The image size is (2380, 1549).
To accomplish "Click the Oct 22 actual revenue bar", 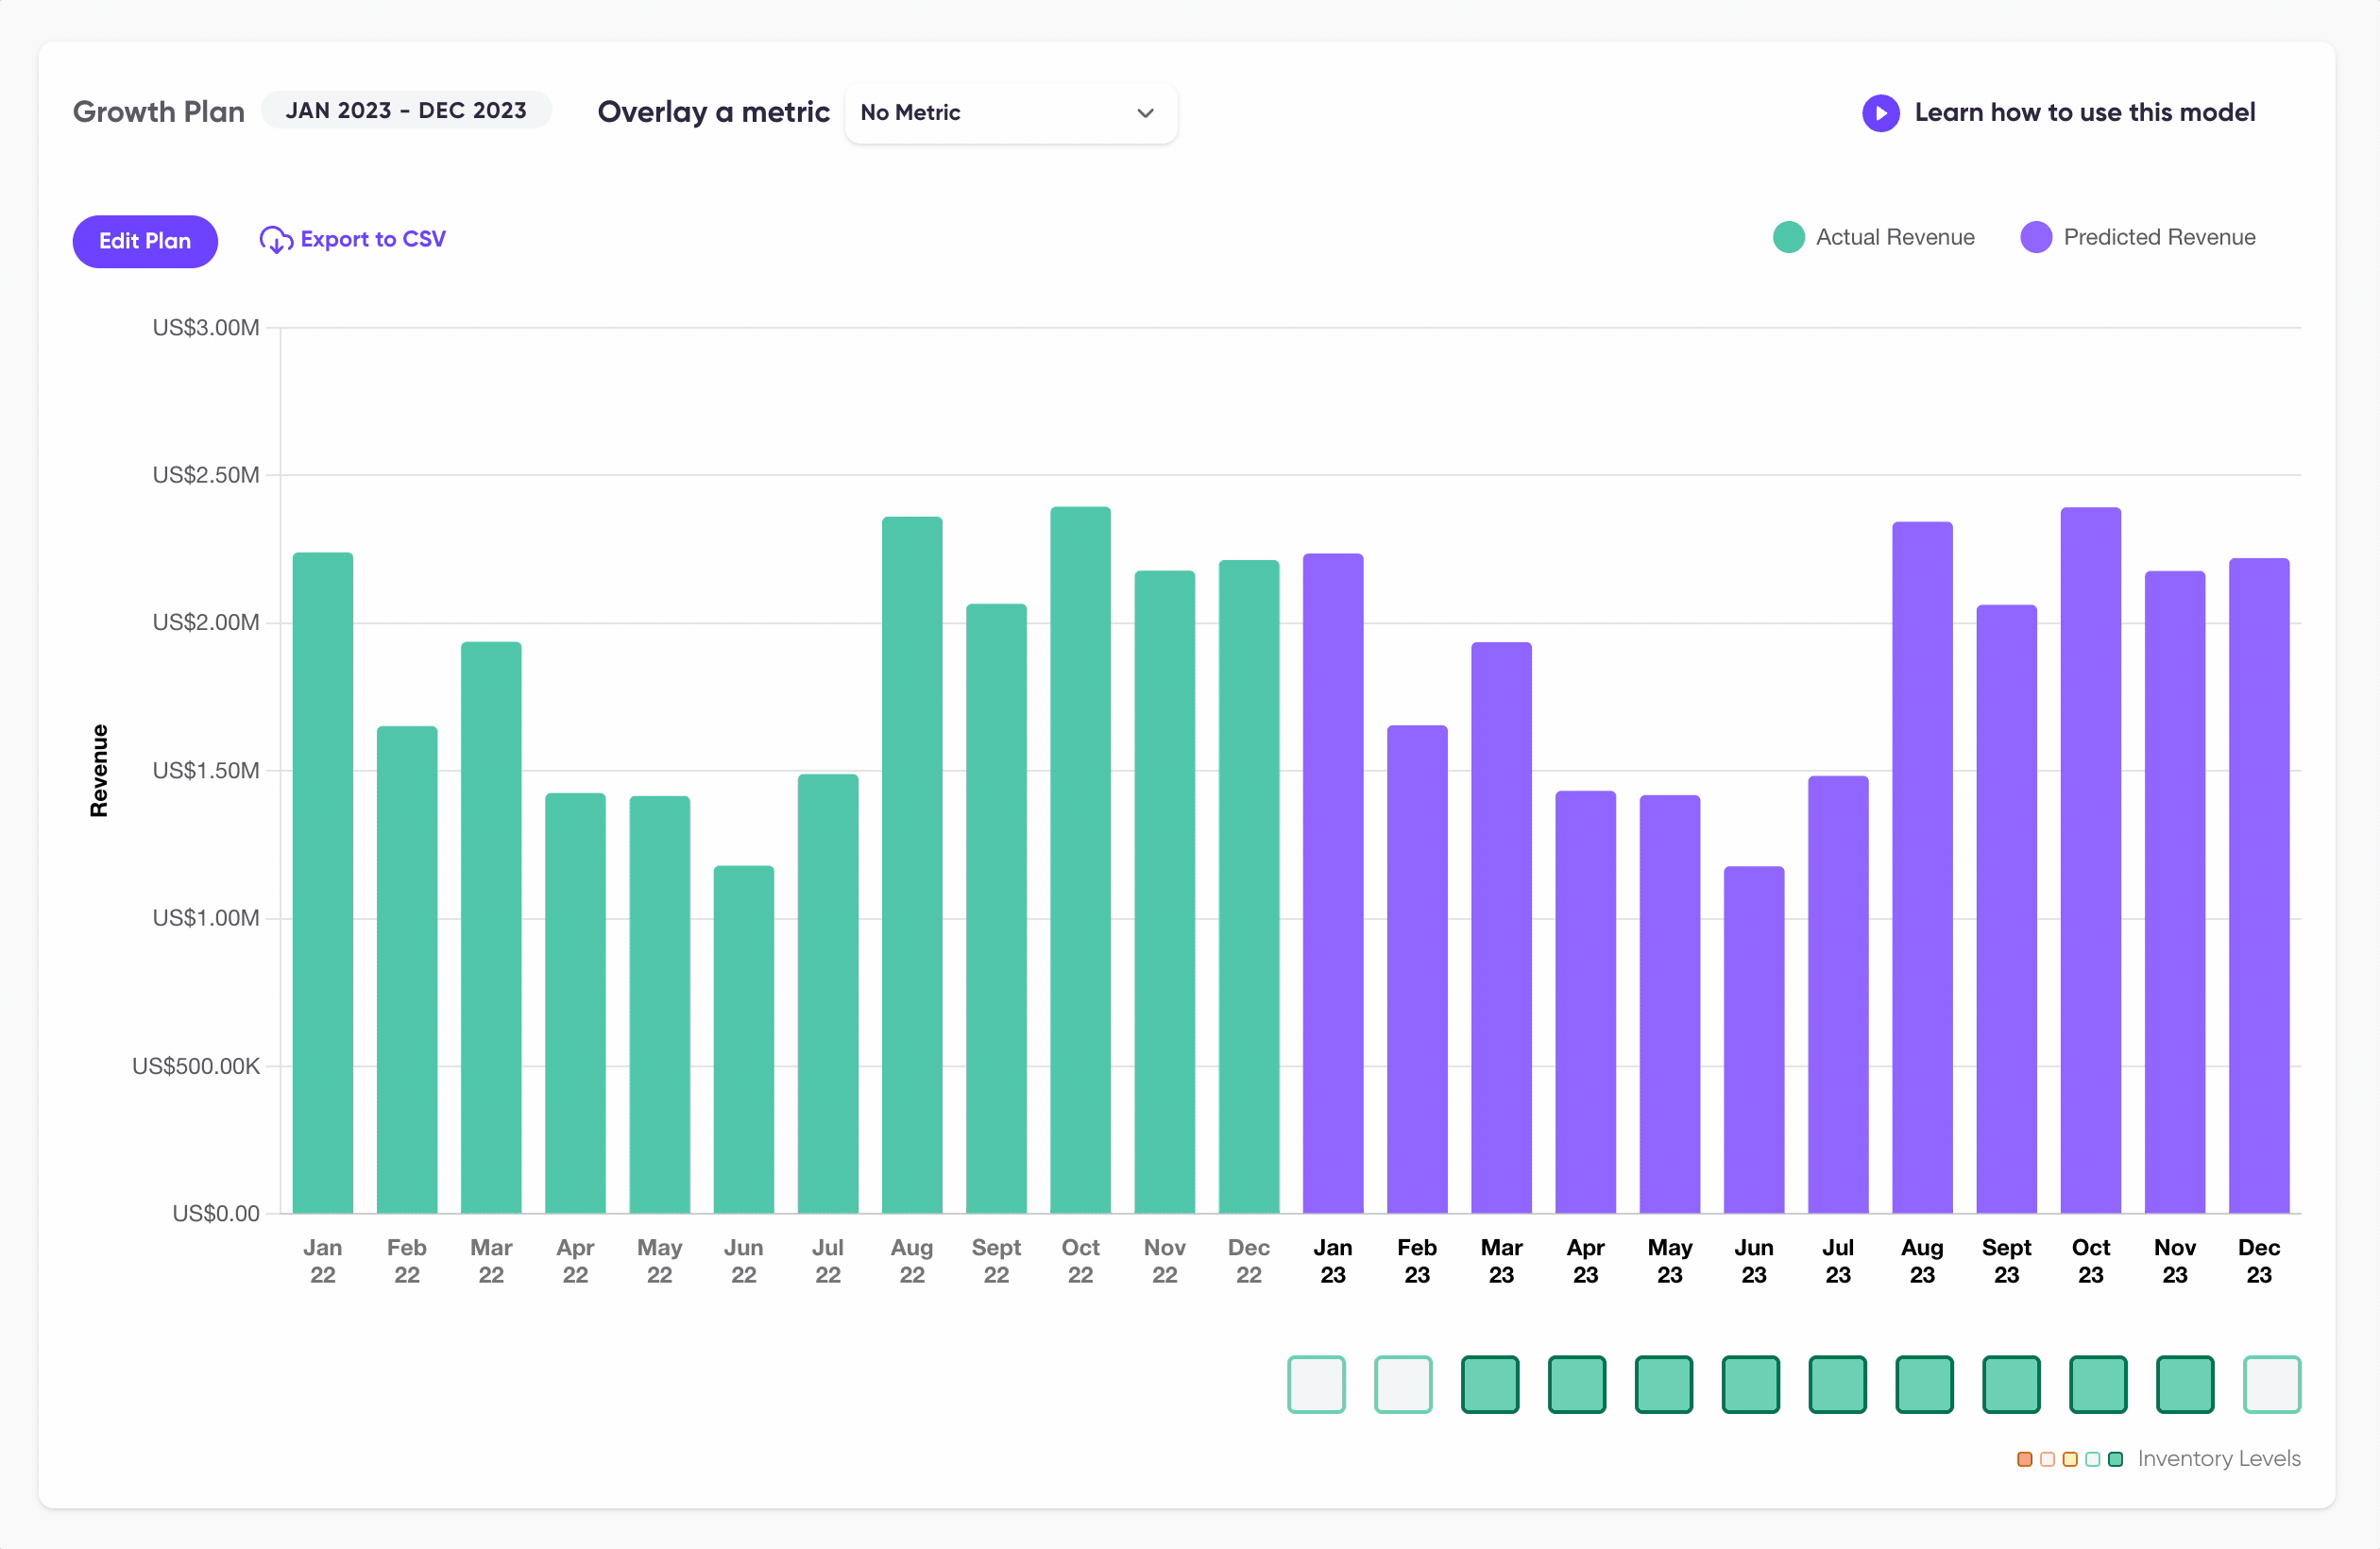I will (x=1080, y=860).
